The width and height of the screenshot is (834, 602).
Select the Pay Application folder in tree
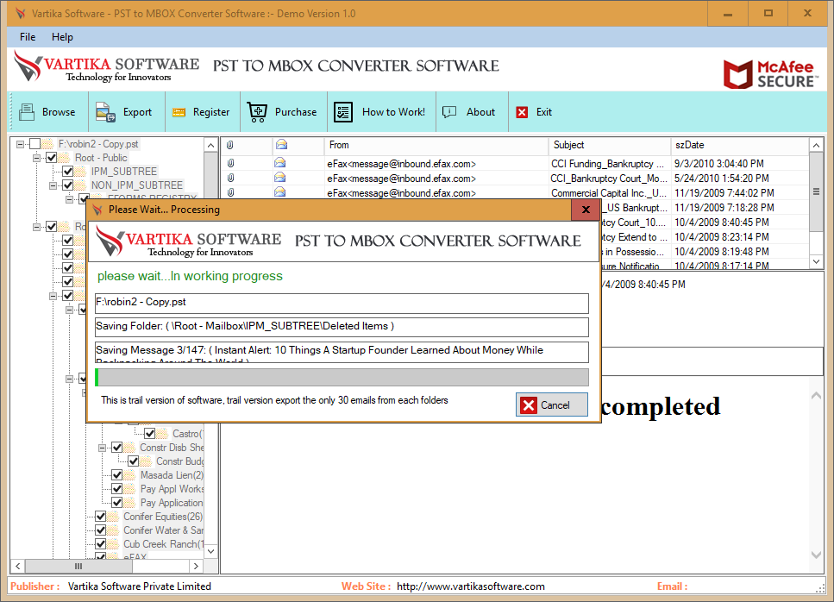coord(172,503)
